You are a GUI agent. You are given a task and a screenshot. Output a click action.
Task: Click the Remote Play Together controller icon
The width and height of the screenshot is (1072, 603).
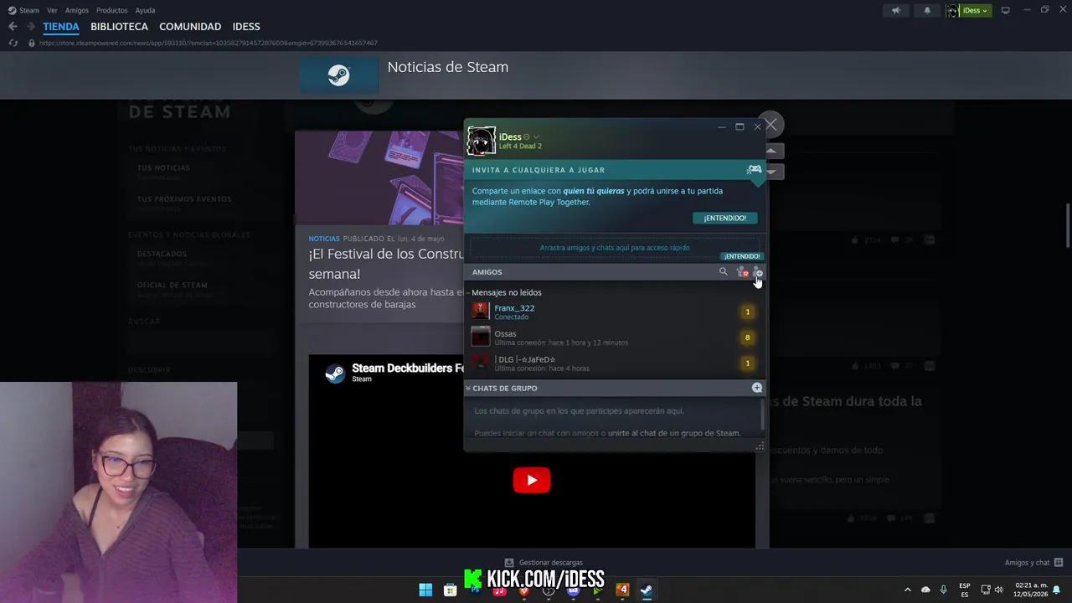click(x=755, y=169)
